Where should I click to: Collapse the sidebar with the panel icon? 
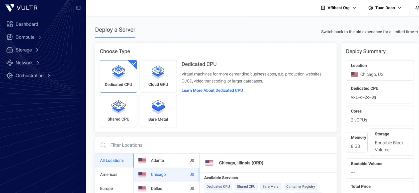point(78,8)
